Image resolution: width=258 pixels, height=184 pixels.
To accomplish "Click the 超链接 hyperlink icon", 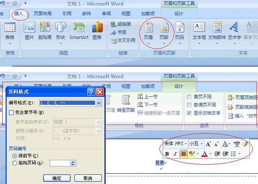I will (114, 24).
